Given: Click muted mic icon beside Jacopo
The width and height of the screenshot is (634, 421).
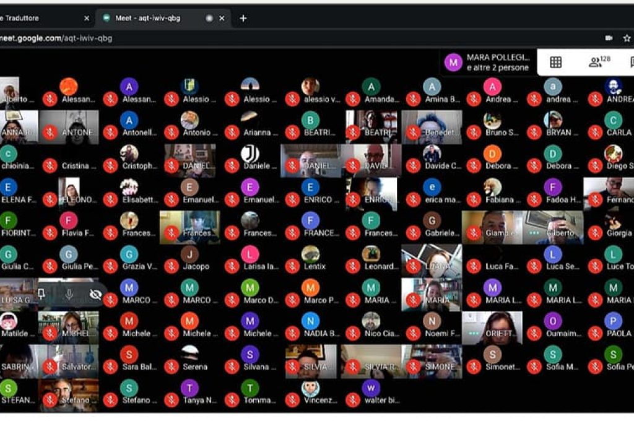Looking at the screenshot, I should click(172, 266).
